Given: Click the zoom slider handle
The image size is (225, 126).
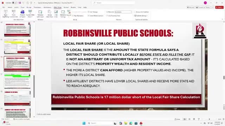Looking at the screenshot, I should tap(209, 119).
